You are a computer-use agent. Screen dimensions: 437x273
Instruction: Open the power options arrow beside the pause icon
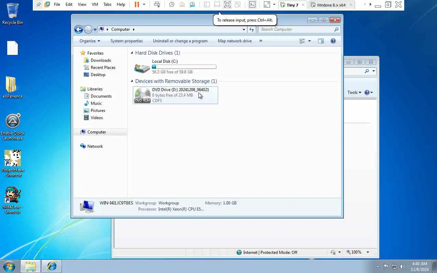tap(144, 4)
